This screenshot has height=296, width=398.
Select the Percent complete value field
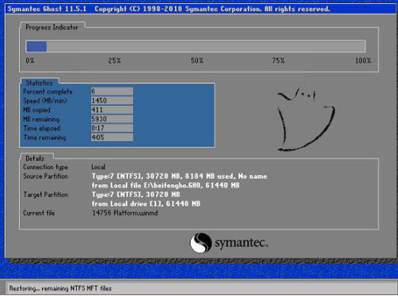point(112,91)
